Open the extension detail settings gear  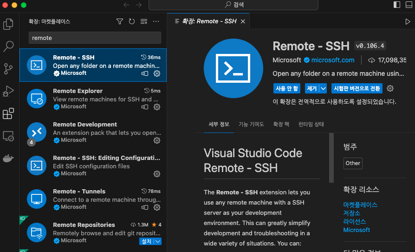[390, 88]
